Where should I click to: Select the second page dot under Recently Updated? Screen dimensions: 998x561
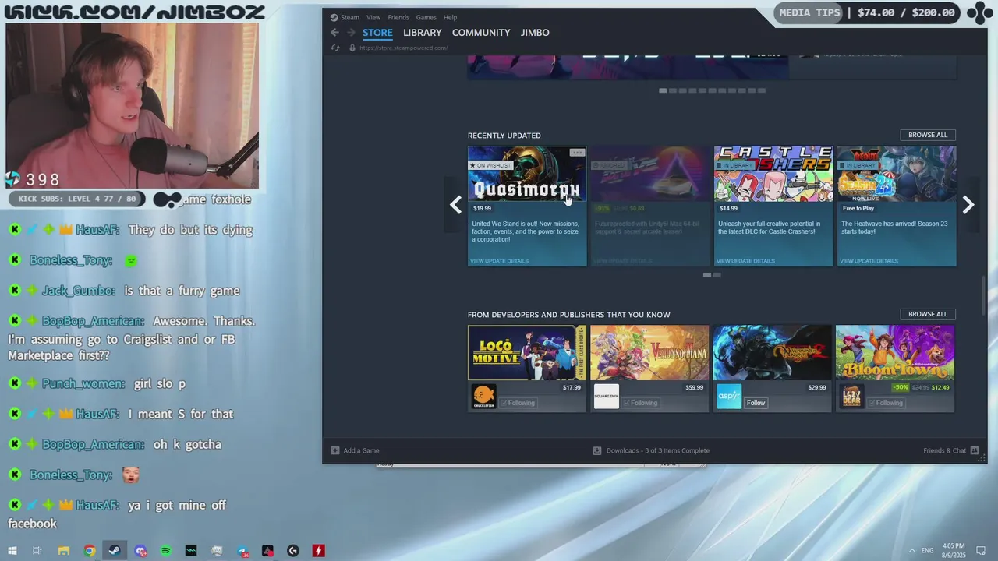[717, 275]
